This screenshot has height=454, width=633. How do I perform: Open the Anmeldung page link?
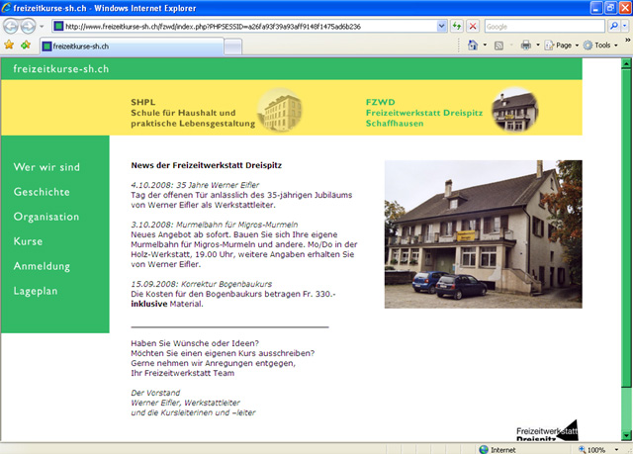[42, 266]
